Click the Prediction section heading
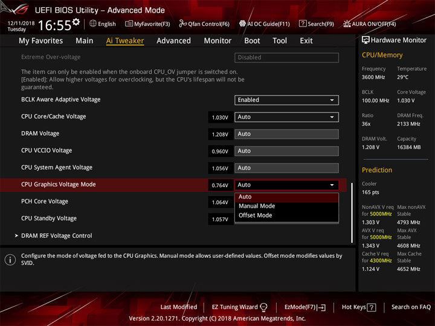 [377, 170]
